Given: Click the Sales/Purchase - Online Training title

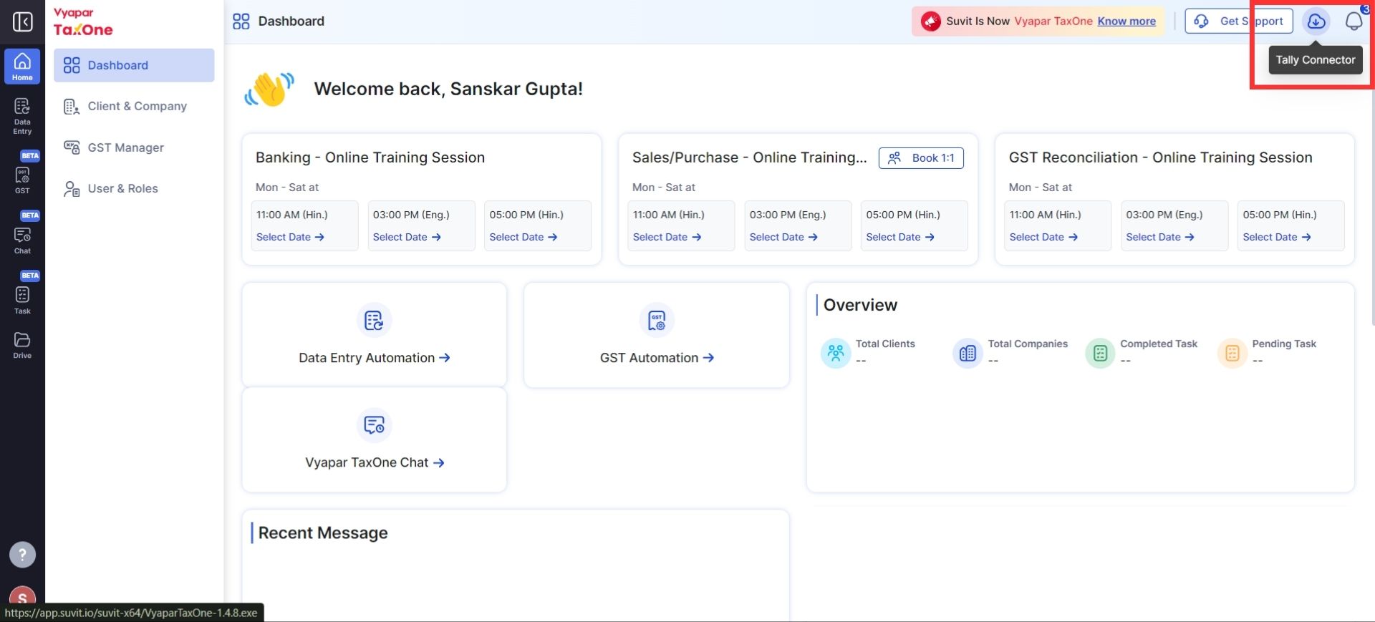Looking at the screenshot, I should 749,157.
